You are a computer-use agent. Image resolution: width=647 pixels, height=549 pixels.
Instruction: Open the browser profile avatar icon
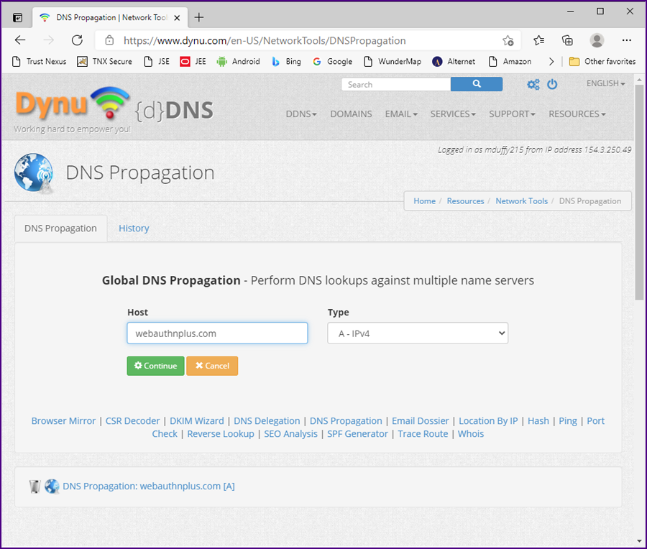click(x=597, y=40)
